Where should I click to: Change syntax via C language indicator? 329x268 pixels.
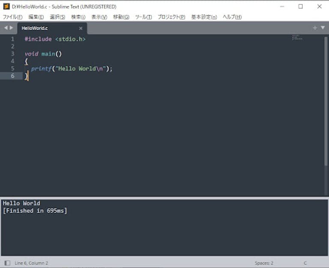pyautogui.click(x=305, y=263)
